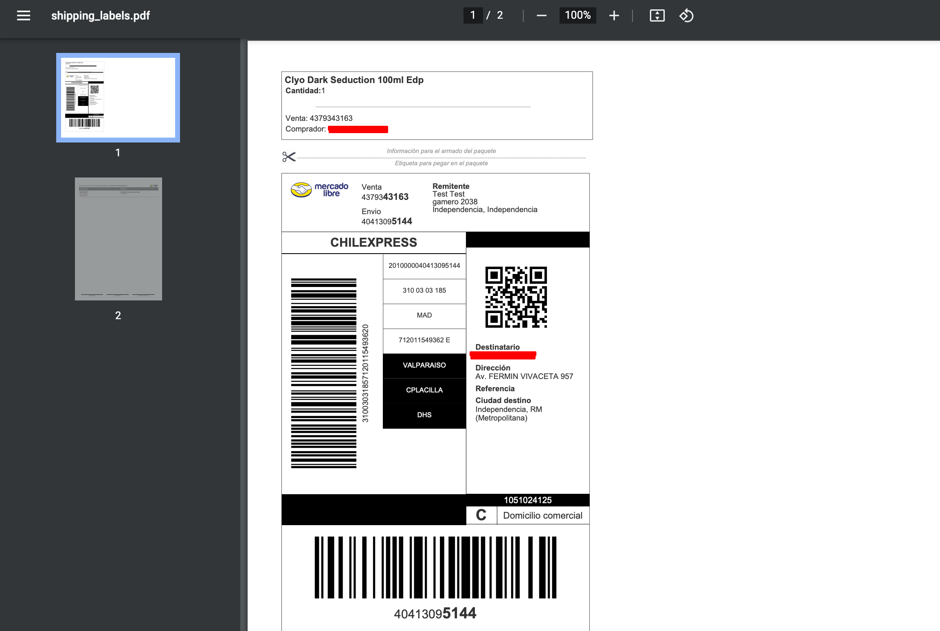The height and width of the screenshot is (631, 940).
Task: Click the zoom in plus icon
Action: point(614,15)
